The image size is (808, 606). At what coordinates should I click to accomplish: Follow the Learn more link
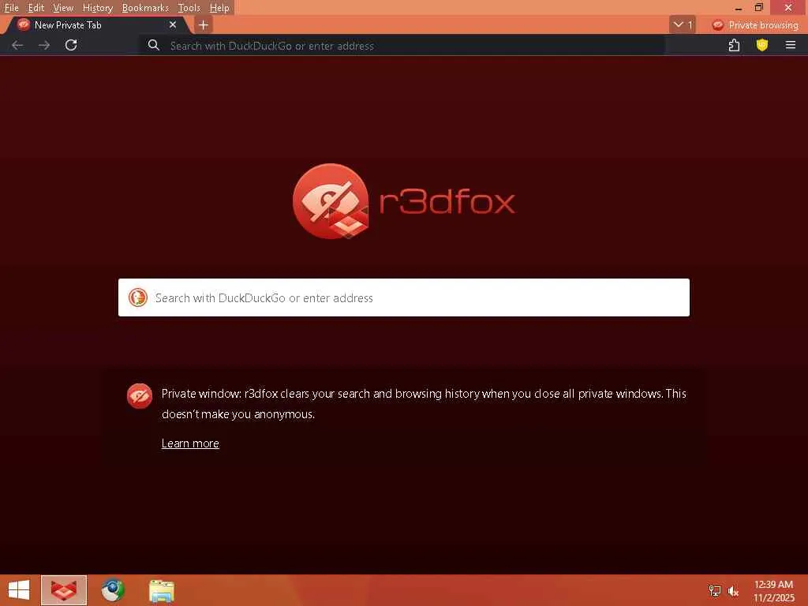tap(190, 443)
